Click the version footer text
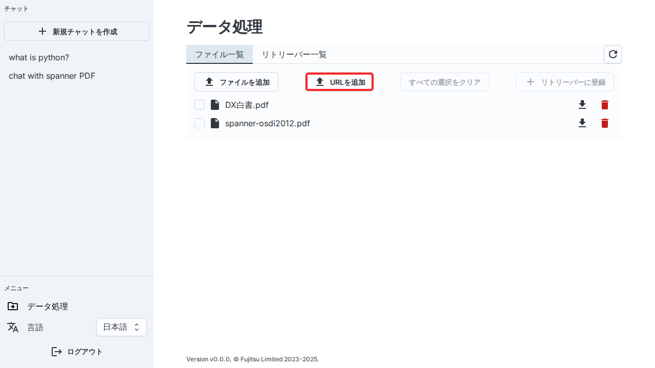This screenshot has height=368, width=655. (x=253, y=359)
